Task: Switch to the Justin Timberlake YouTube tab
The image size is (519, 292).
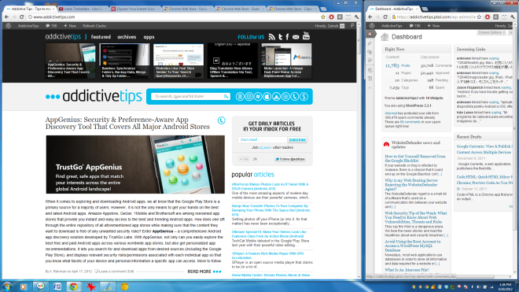Action: tap(83, 9)
